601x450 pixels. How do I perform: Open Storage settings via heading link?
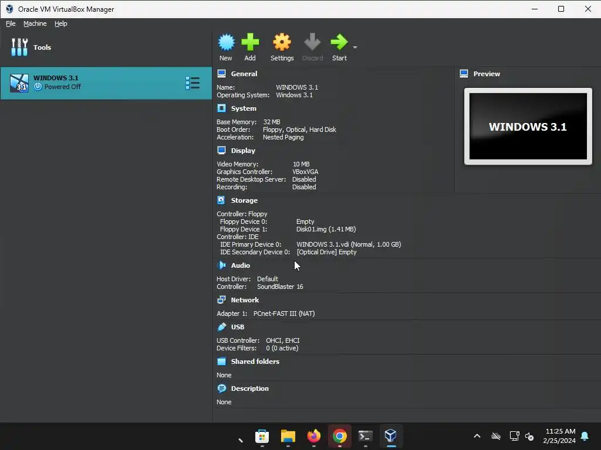pyautogui.click(x=244, y=200)
